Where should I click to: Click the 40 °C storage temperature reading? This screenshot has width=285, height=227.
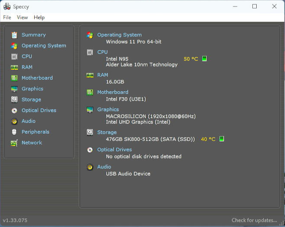coord(208,139)
